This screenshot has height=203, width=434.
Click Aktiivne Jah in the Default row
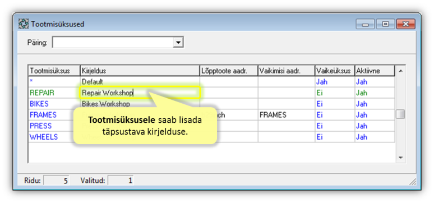pyautogui.click(x=375, y=82)
